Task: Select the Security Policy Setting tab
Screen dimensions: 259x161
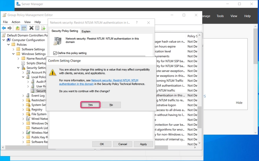Action: point(65,31)
